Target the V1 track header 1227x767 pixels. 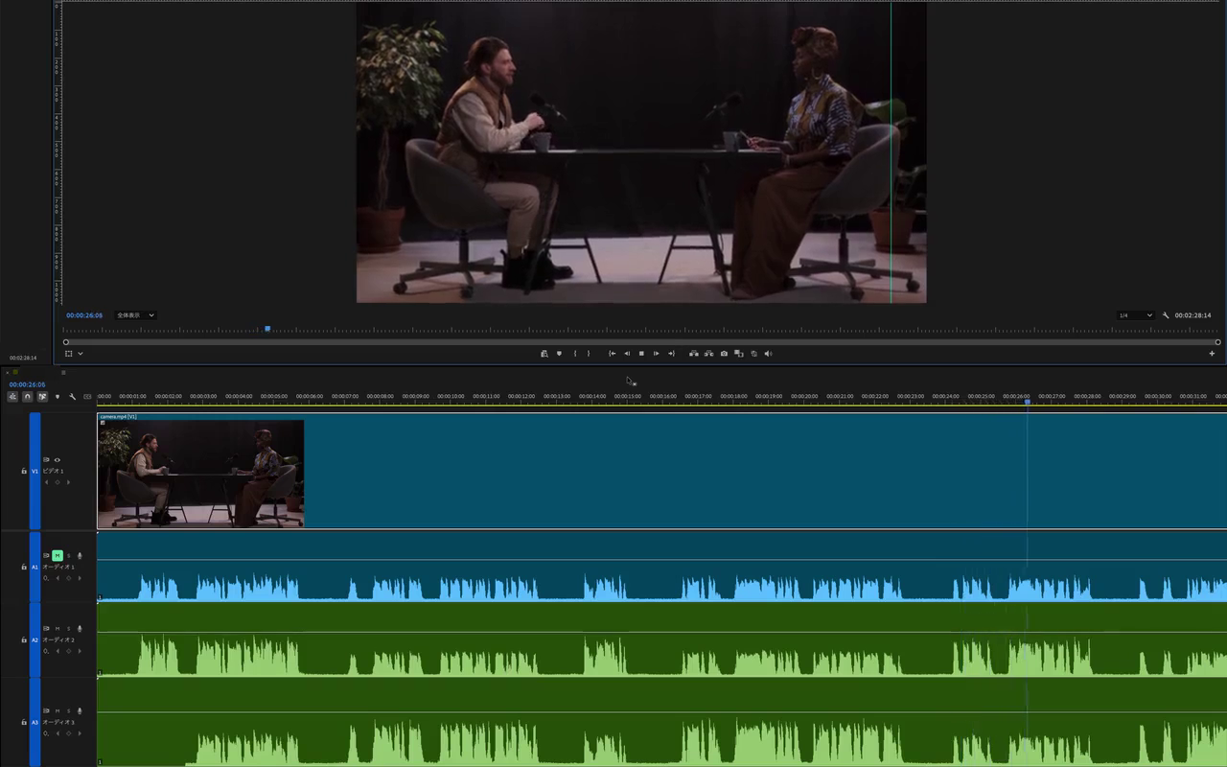tap(35, 472)
